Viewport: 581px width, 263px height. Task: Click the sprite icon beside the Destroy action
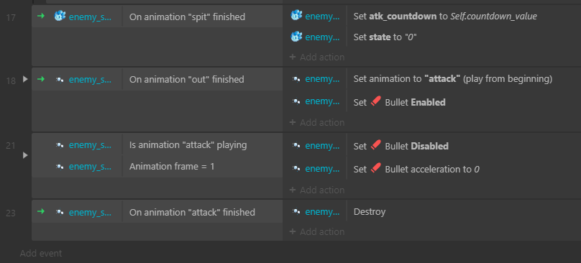[296, 211]
